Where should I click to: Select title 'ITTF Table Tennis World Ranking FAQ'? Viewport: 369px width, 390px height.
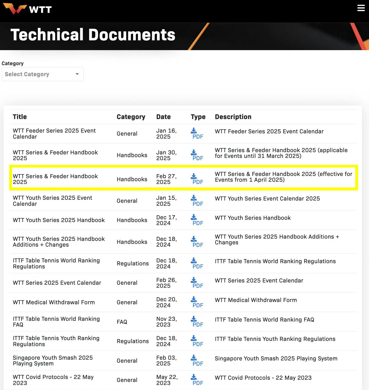[x=56, y=322]
